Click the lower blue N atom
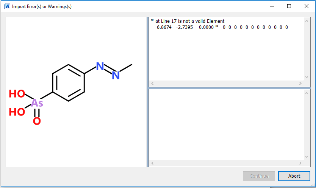 pos(116,76)
